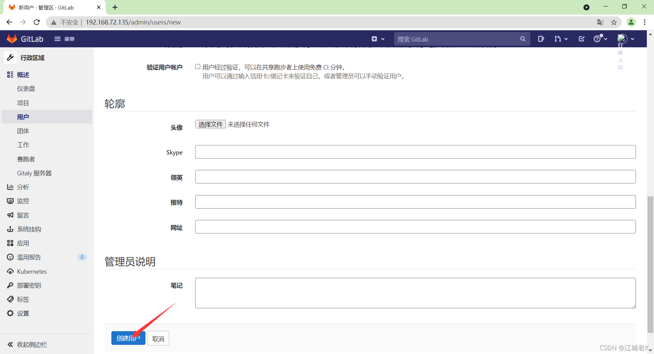Click the browser back arrow
This screenshot has height=354, width=654.
(9, 22)
